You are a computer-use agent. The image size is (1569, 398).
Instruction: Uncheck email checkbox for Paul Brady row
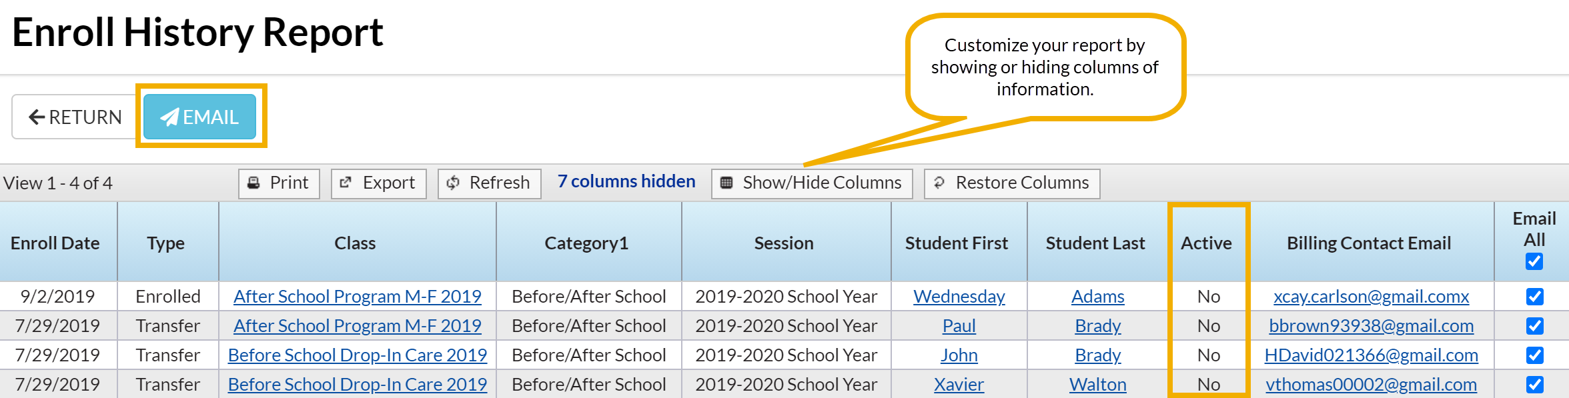pos(1534,326)
